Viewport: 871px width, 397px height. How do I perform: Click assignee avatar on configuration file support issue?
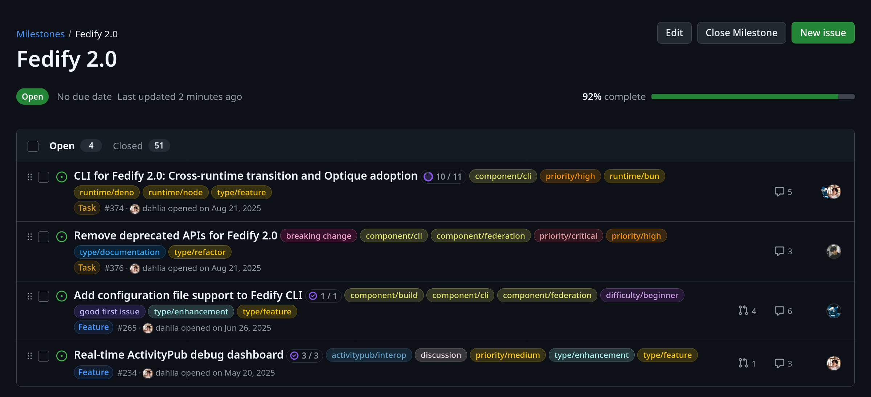(834, 311)
